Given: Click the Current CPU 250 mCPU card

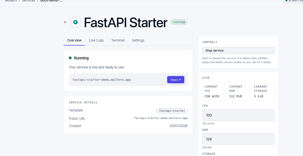Looking at the screenshot, I should coord(214,92).
